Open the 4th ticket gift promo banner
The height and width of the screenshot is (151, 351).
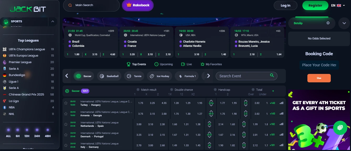[x=319, y=120]
